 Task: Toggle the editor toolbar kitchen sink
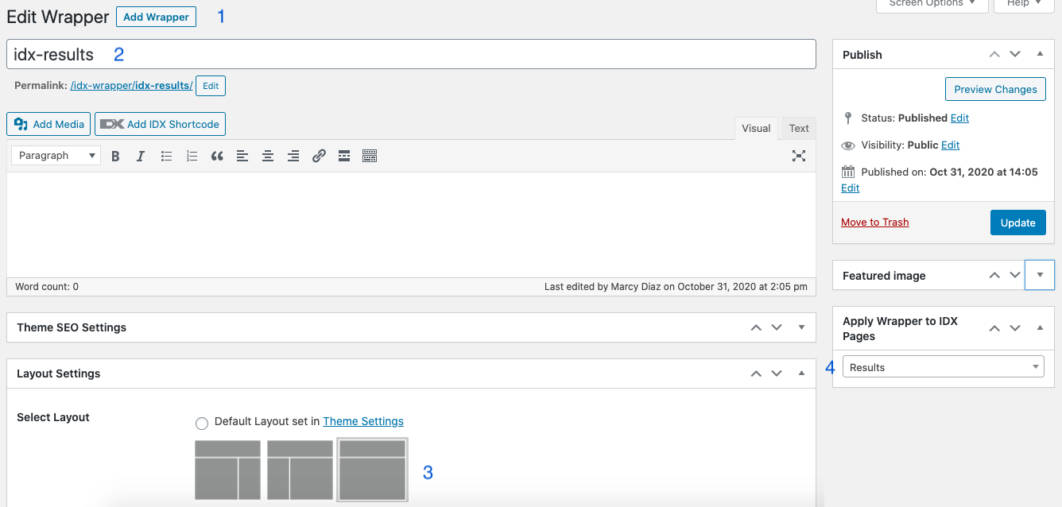tap(370, 156)
